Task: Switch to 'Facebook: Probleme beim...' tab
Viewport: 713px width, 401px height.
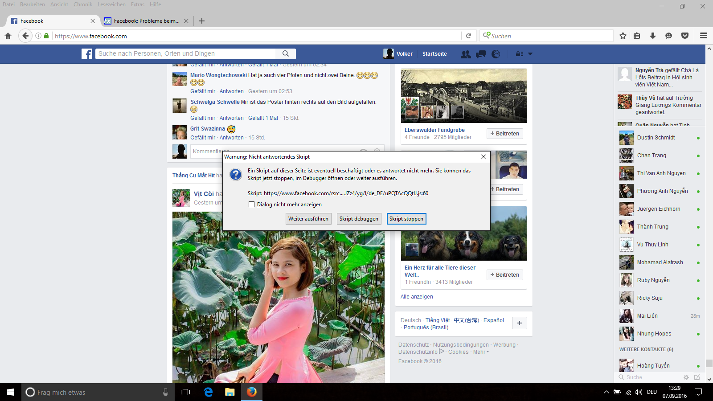Action: tap(142, 21)
